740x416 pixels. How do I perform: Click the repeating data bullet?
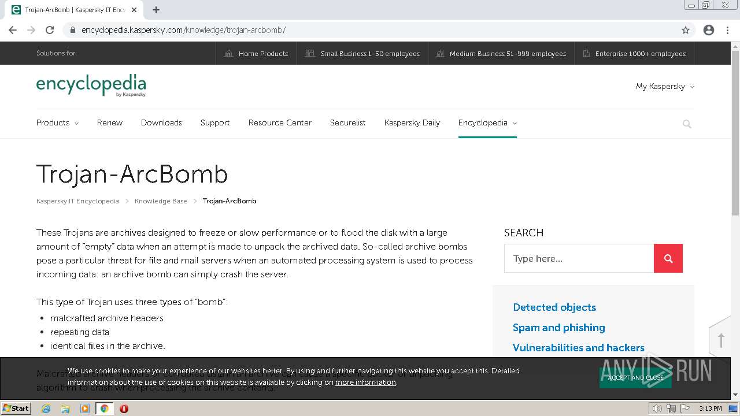pyautogui.click(x=80, y=332)
